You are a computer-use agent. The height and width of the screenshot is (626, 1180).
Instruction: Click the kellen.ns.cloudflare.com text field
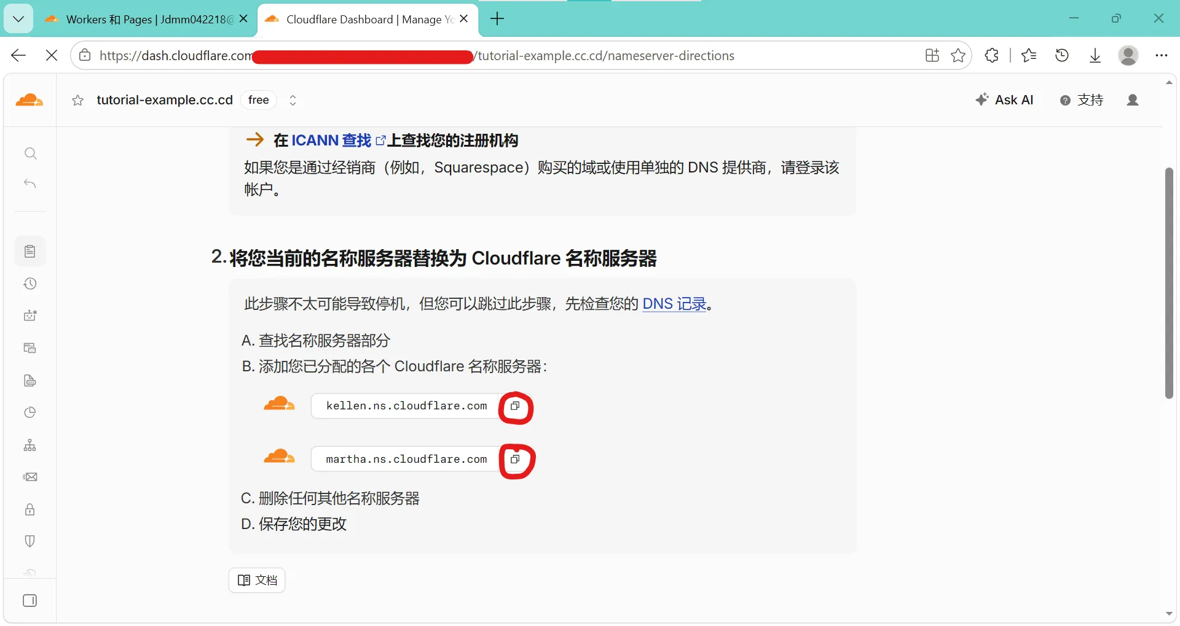pyautogui.click(x=406, y=406)
